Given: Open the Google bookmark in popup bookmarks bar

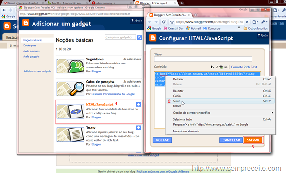Looking at the screenshot, I should pos(154,28).
